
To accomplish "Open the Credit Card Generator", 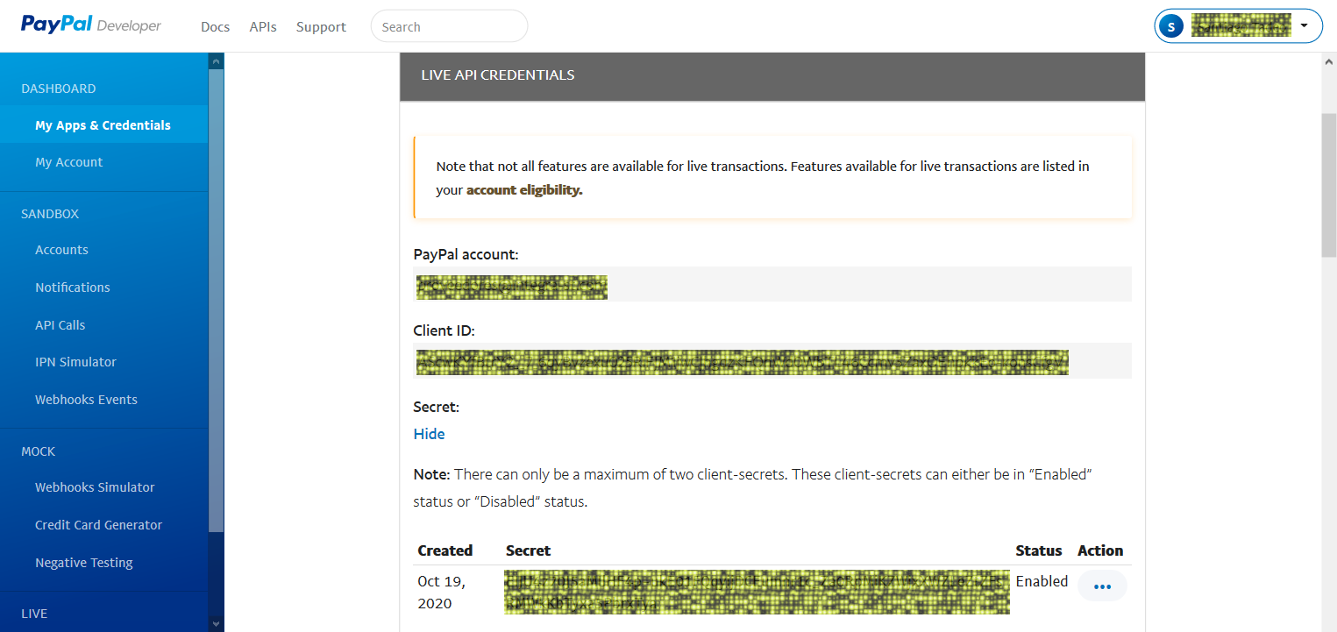I will (x=98, y=525).
